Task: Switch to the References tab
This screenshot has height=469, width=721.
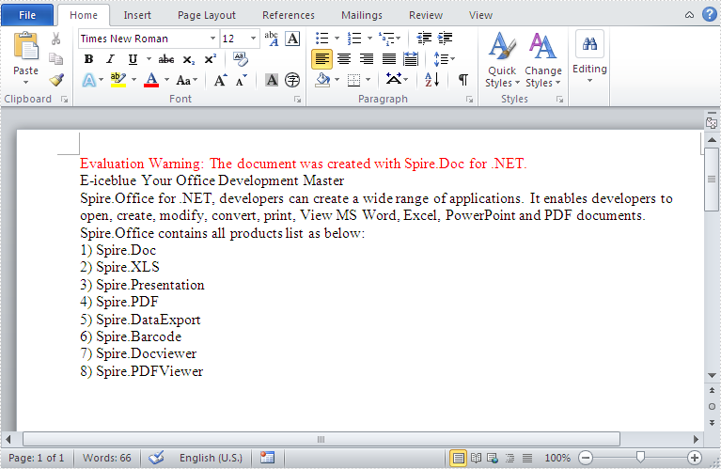Action: (x=289, y=15)
